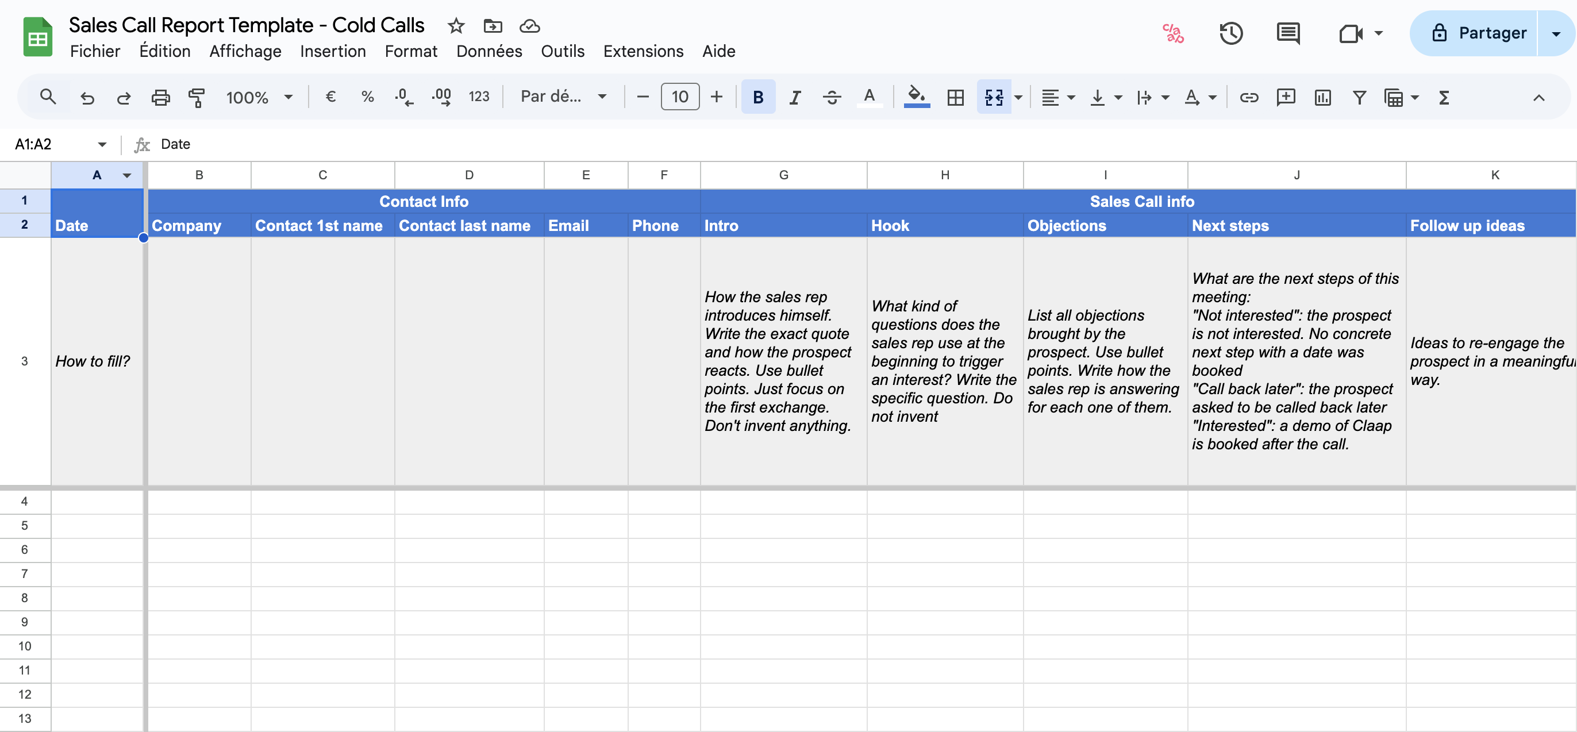Click the insert link icon

(x=1248, y=97)
